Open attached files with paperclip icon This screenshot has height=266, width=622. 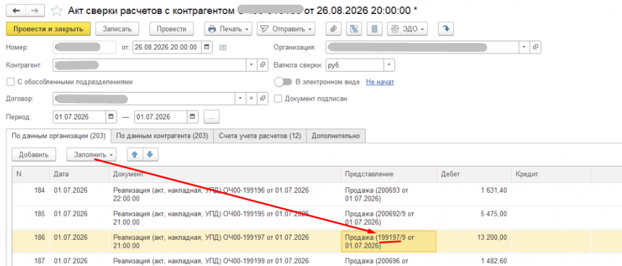(x=333, y=29)
